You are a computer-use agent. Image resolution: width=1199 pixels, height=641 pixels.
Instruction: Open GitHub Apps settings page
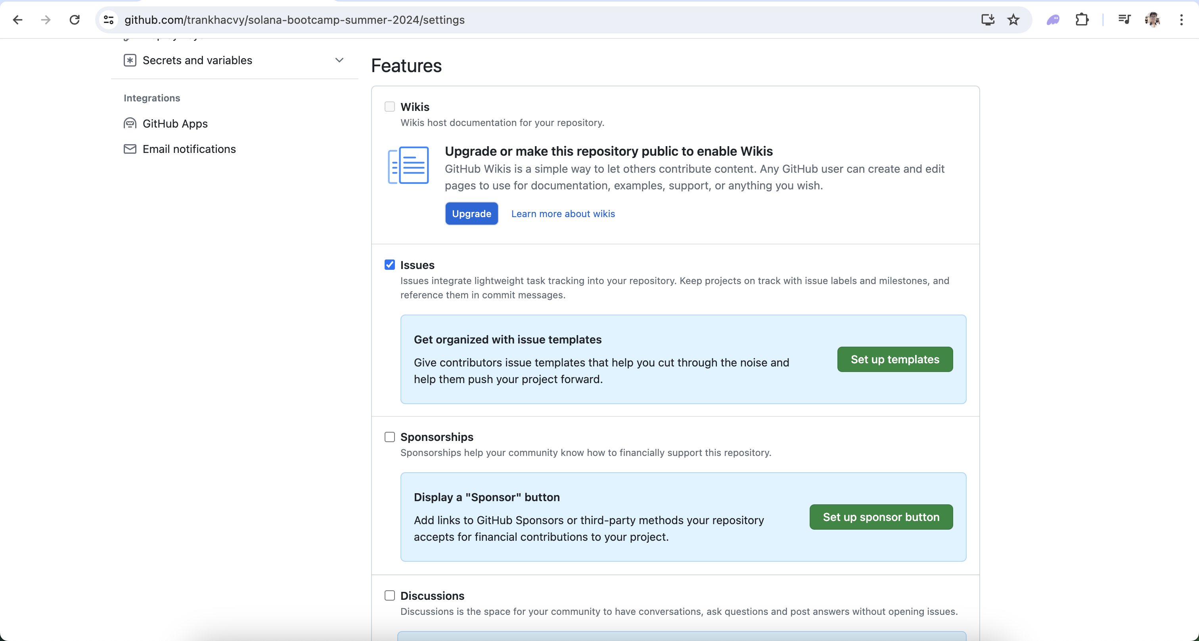(x=175, y=123)
